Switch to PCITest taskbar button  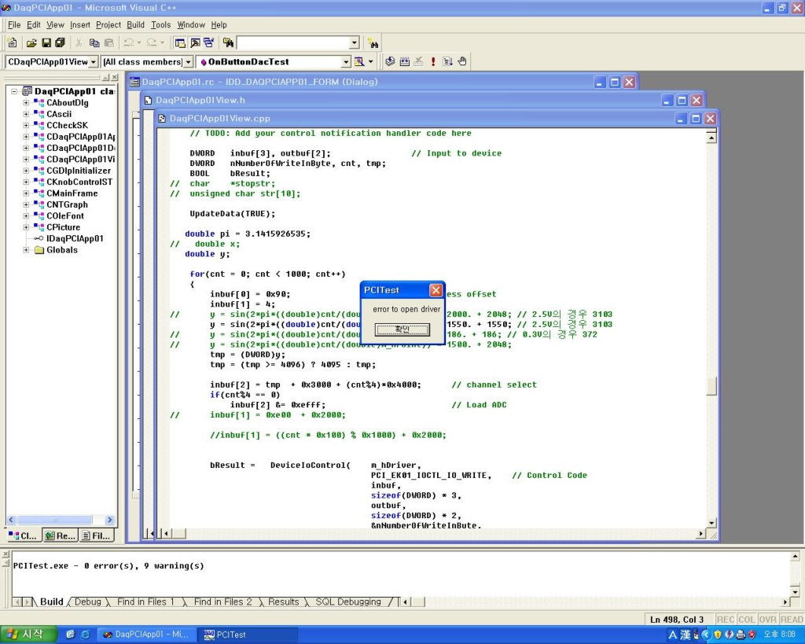click(249, 635)
